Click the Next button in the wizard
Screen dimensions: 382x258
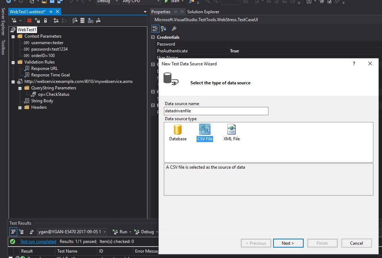coord(288,243)
